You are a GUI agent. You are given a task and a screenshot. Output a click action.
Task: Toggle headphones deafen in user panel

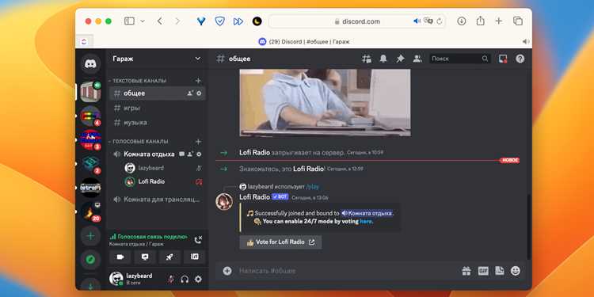click(x=185, y=280)
